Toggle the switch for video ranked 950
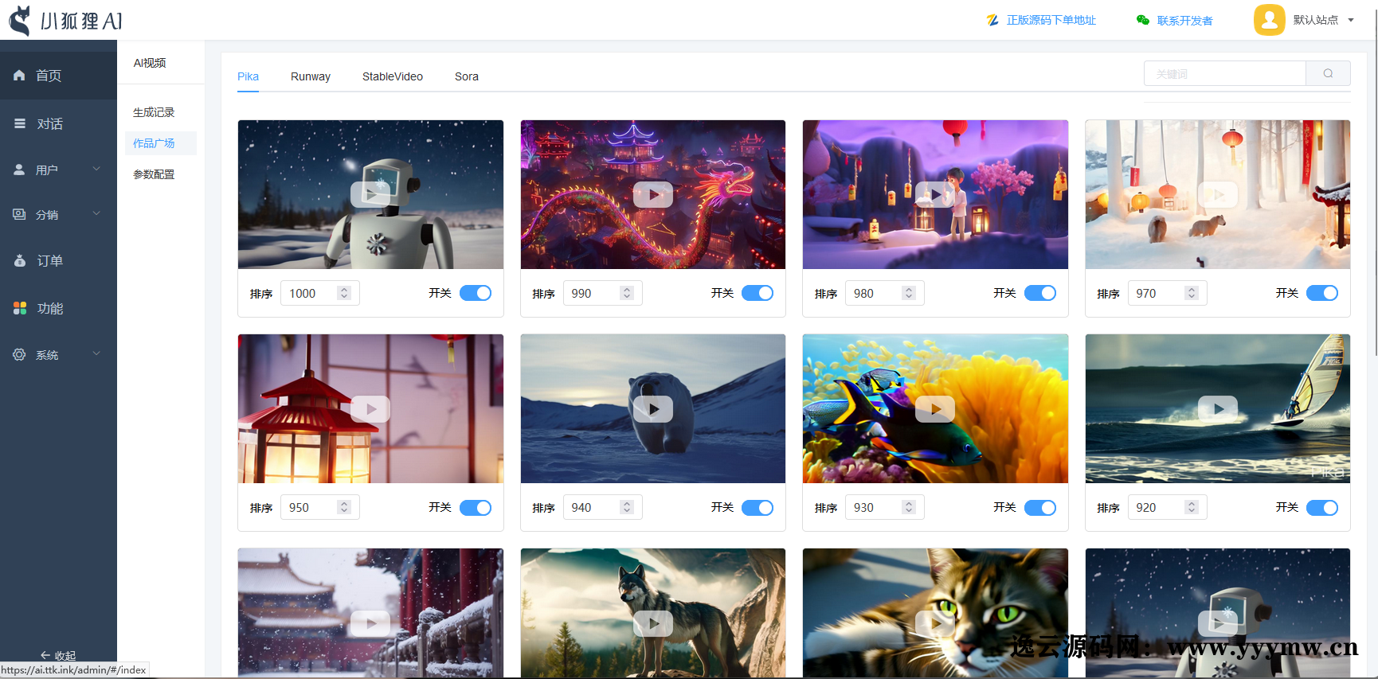 click(476, 507)
